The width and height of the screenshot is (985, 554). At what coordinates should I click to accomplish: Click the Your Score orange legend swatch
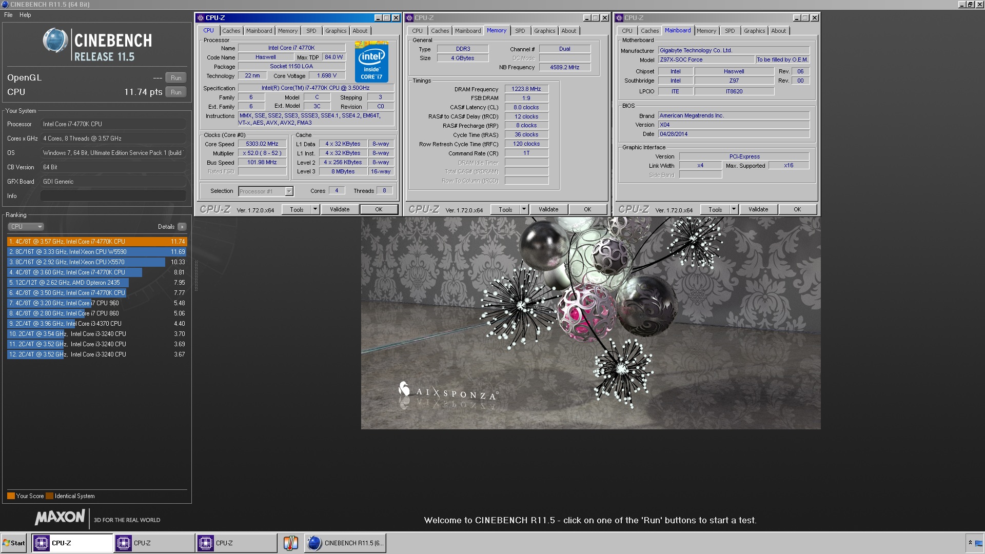(11, 496)
